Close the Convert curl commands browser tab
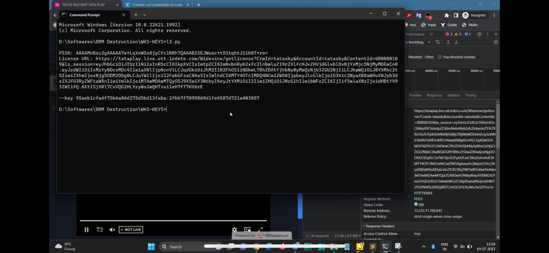This screenshot has width=549, height=253. click(187, 5)
